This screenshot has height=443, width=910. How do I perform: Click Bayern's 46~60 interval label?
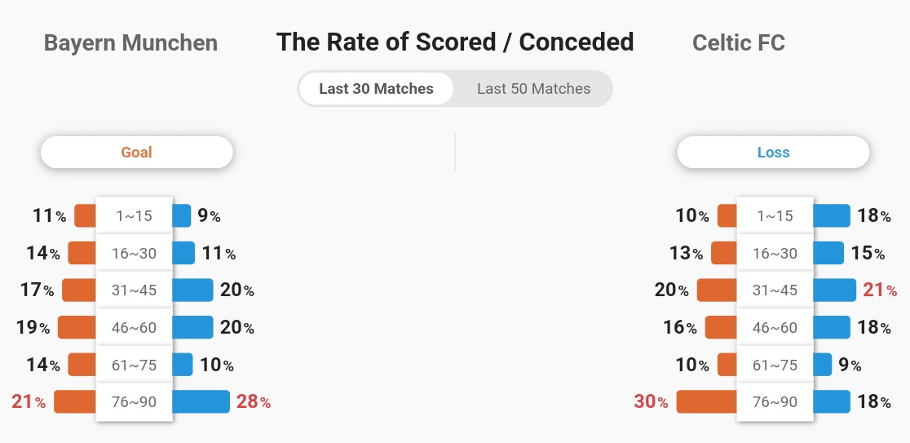pyautogui.click(x=134, y=327)
